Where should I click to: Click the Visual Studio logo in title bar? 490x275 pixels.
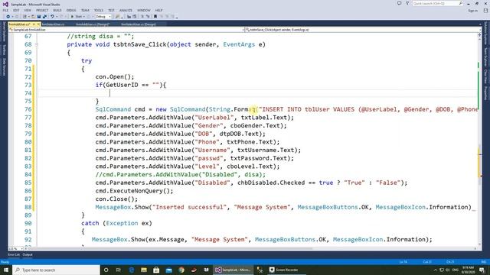[x=5, y=4]
